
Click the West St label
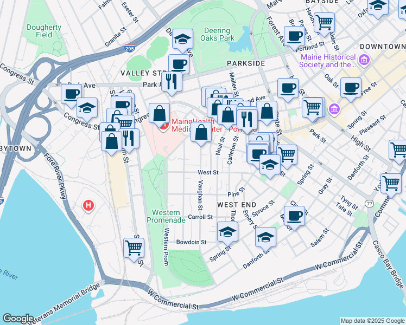[208, 172]
